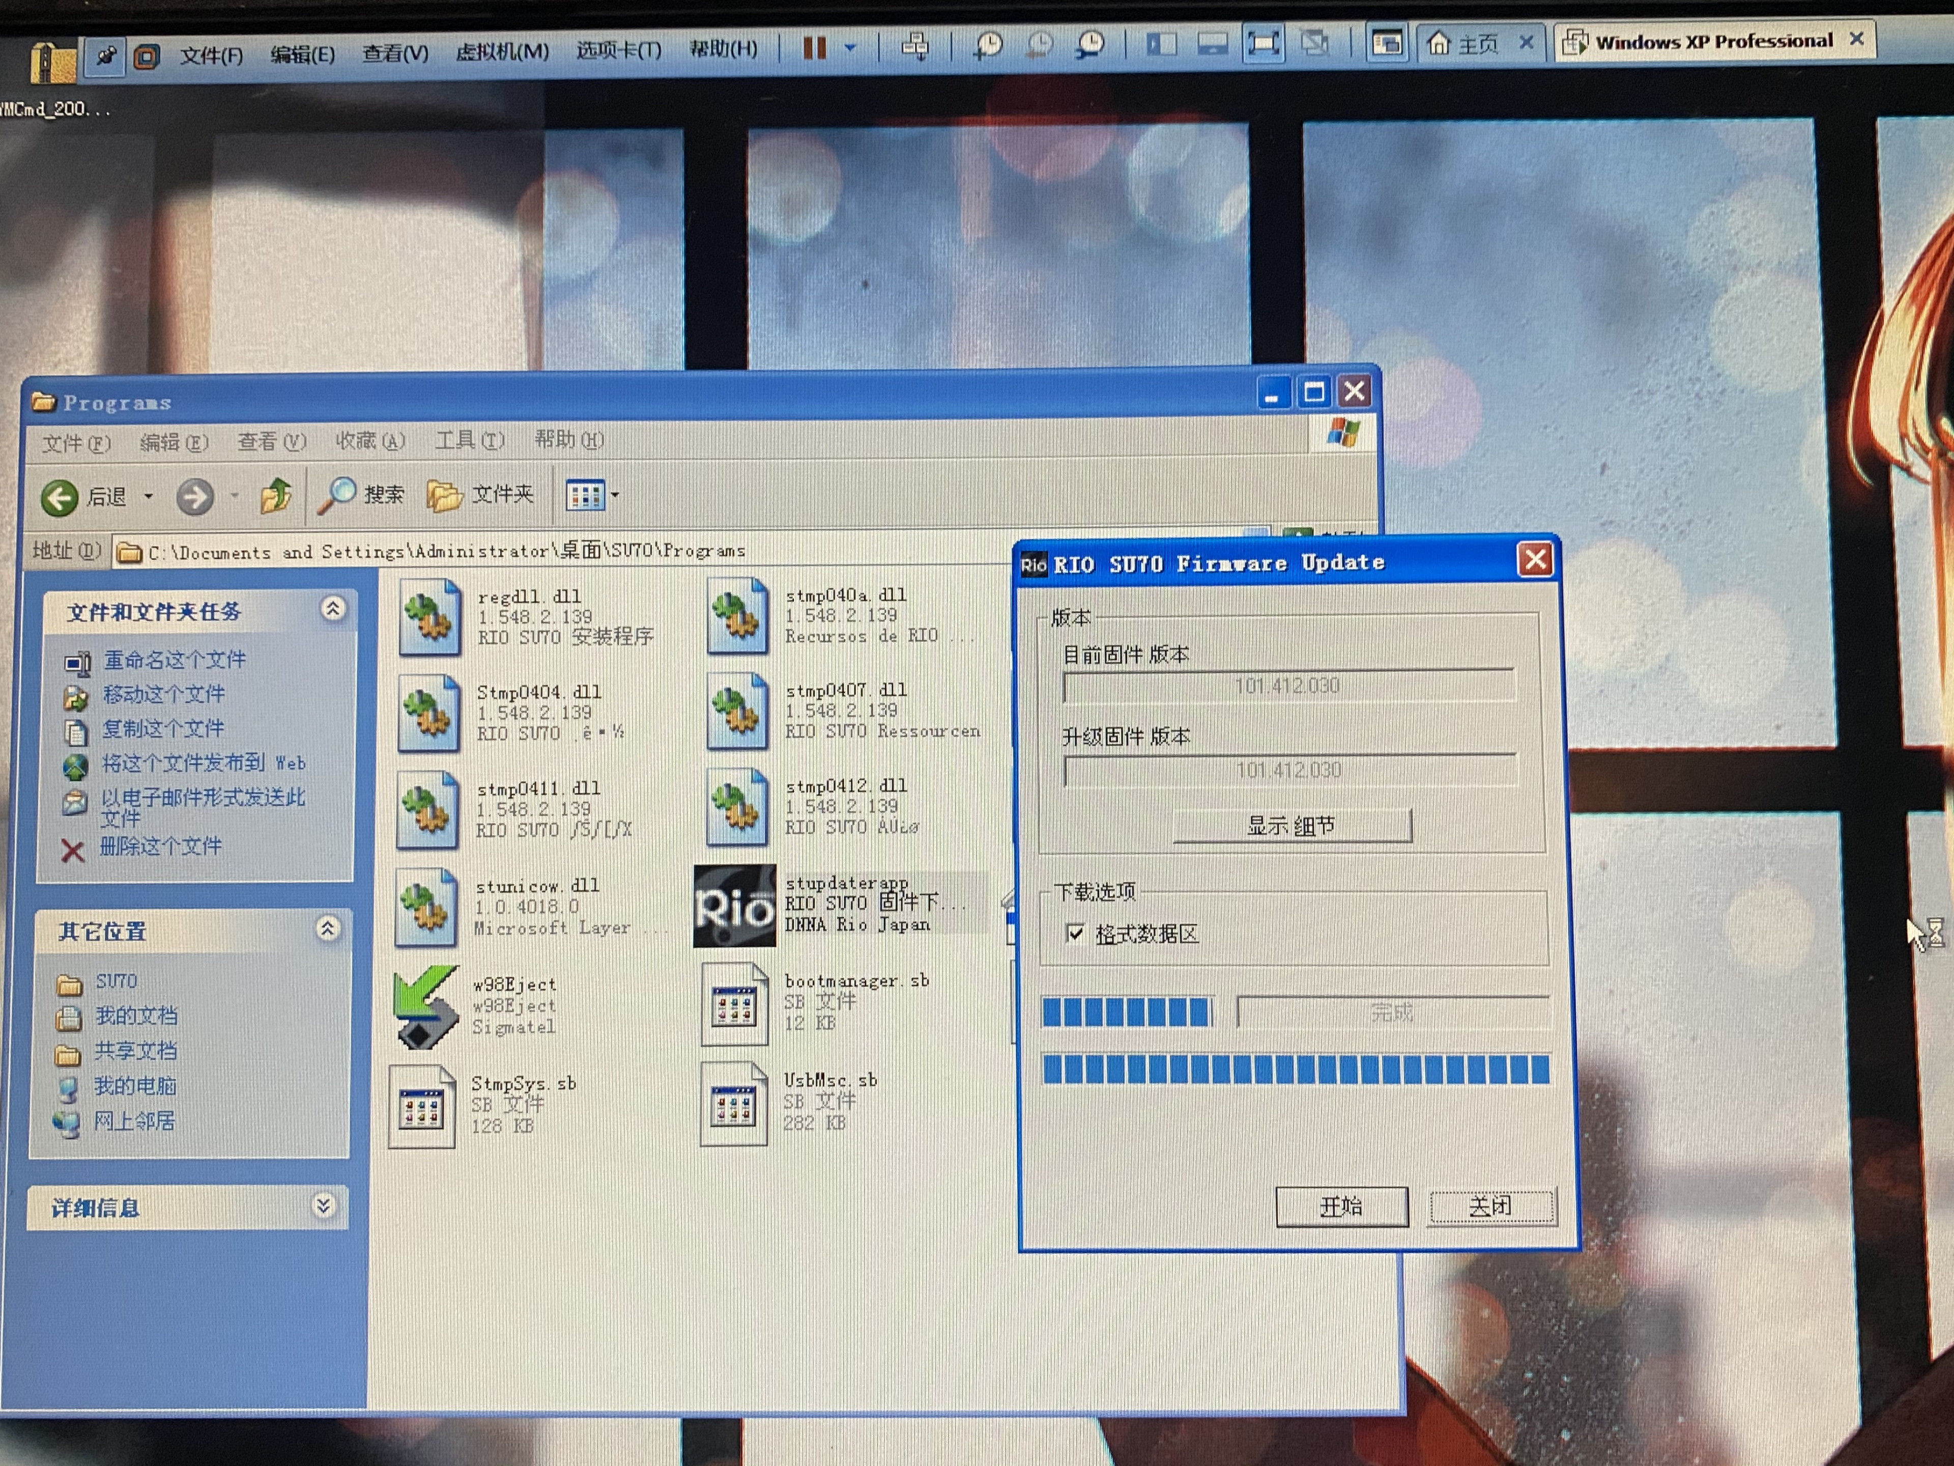1954x1466 pixels.
Task: Open 我的电脑 under 其它位置
Action: tap(135, 1086)
